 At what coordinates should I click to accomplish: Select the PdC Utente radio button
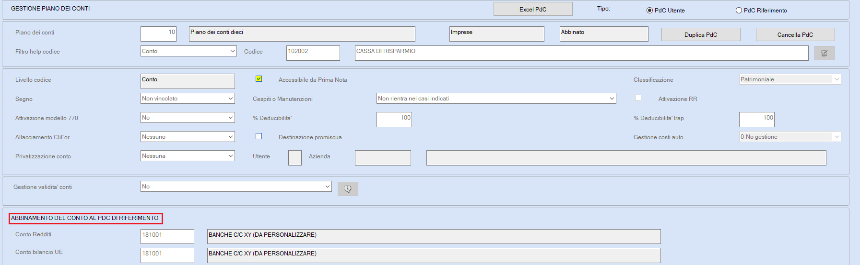click(649, 11)
